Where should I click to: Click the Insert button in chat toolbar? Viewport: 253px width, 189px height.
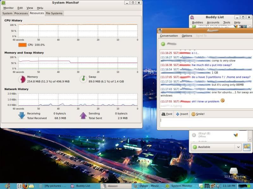pos(182,114)
